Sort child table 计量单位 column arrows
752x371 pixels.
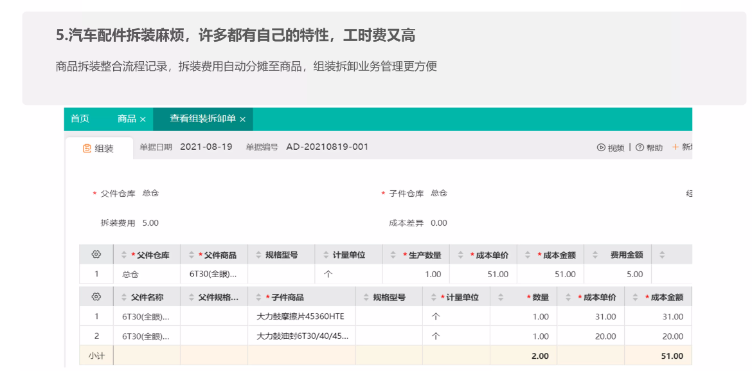[433, 297]
